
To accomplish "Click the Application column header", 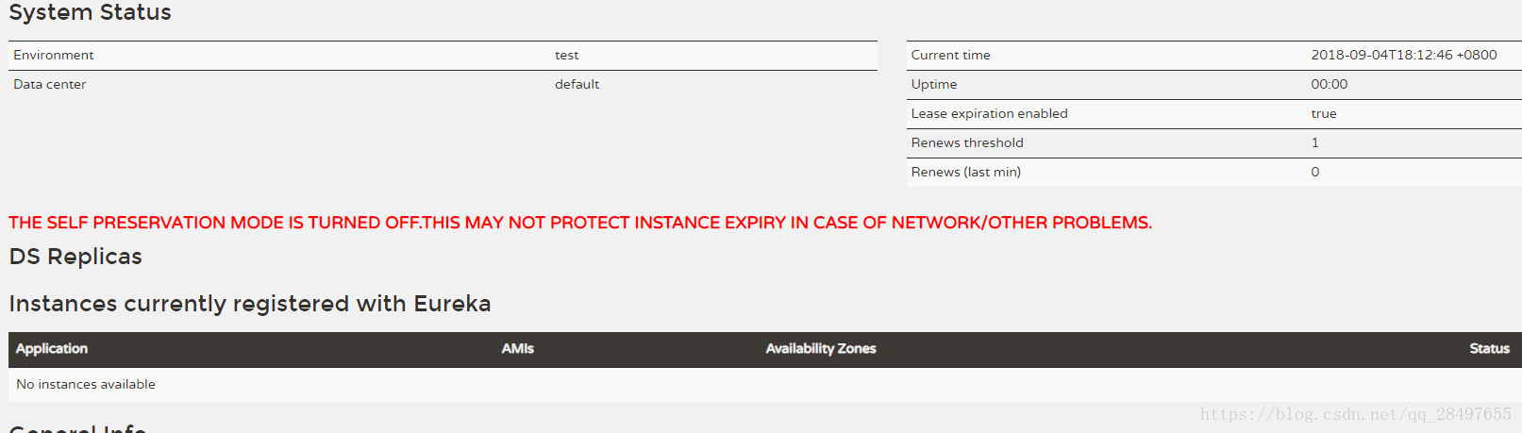I will (x=52, y=348).
